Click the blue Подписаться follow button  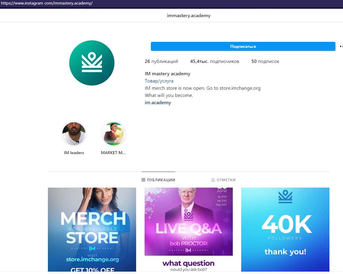point(243,46)
